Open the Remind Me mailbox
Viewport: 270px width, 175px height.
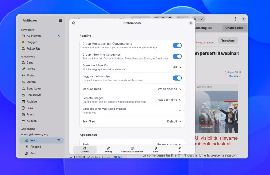41,95
